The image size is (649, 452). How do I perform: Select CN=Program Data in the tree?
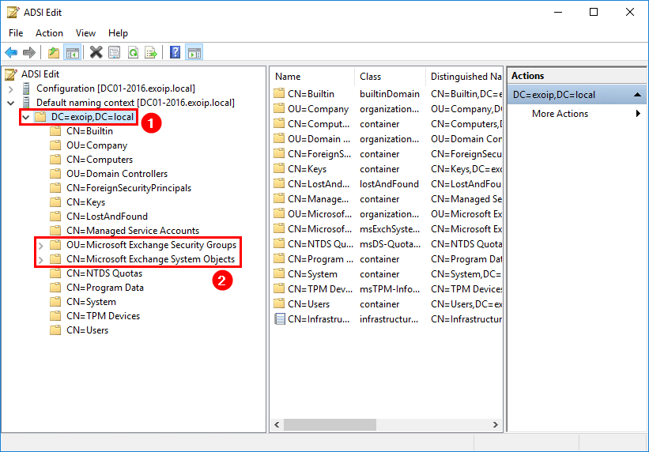(105, 288)
